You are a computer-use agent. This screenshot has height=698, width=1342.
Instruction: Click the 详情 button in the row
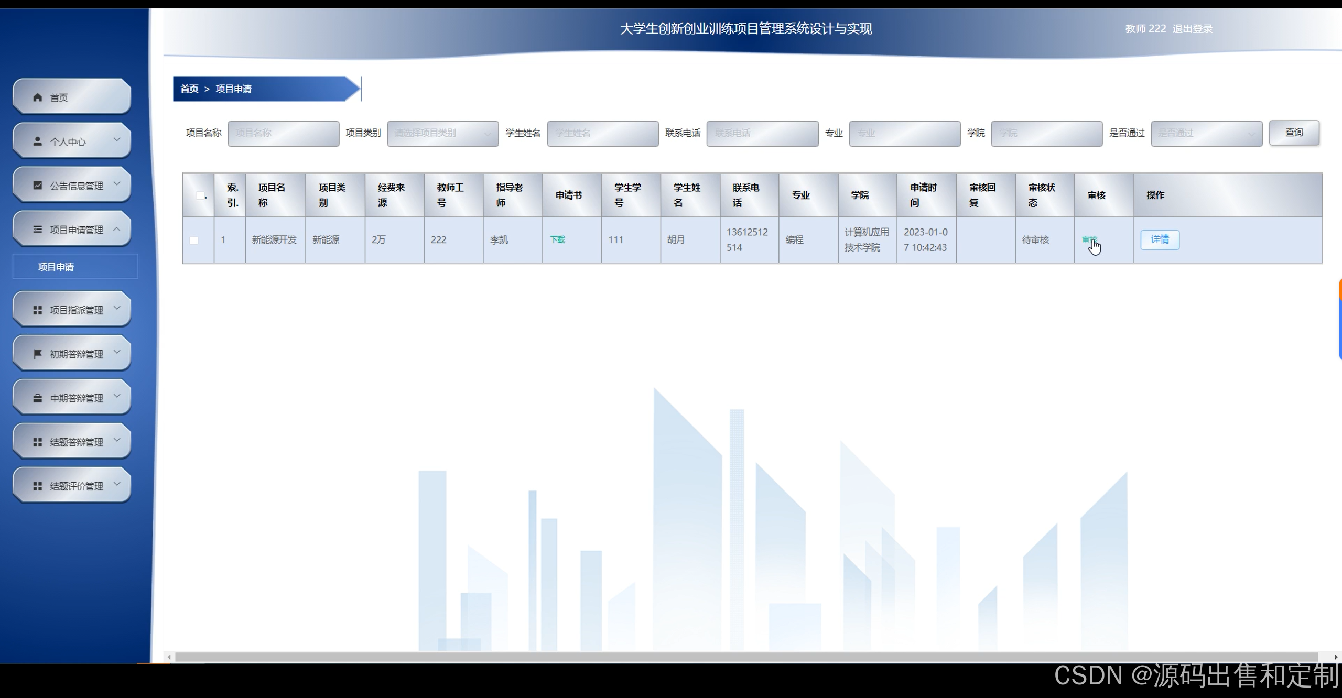[1160, 239]
